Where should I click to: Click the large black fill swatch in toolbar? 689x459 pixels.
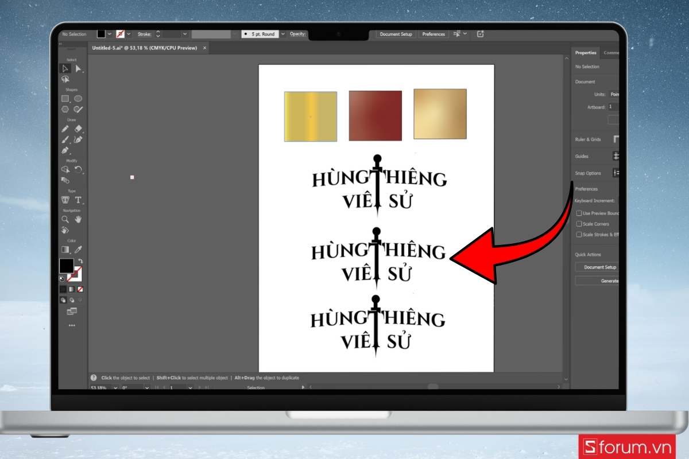[66, 266]
